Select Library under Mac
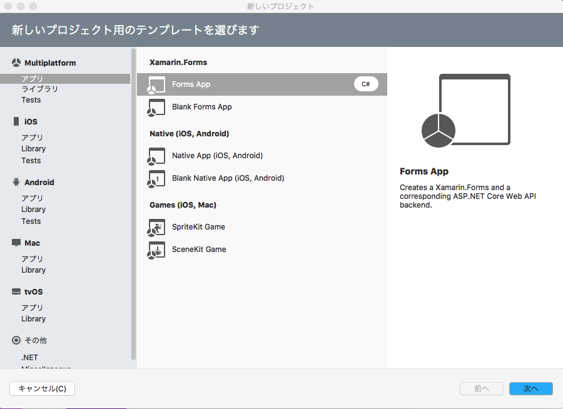 pos(33,270)
